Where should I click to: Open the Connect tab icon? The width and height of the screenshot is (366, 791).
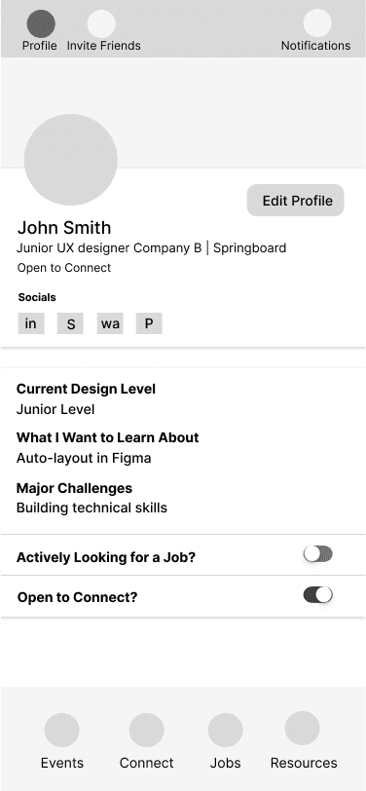tap(146, 730)
